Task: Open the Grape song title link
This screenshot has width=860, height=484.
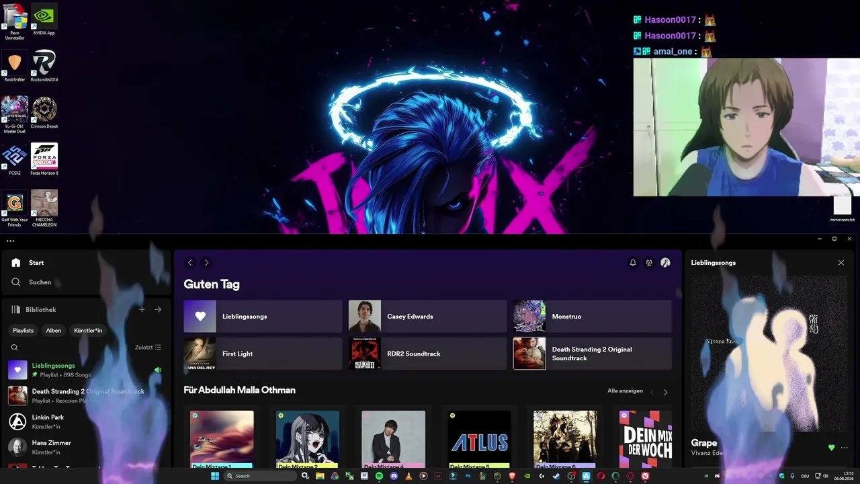Action: pos(704,443)
